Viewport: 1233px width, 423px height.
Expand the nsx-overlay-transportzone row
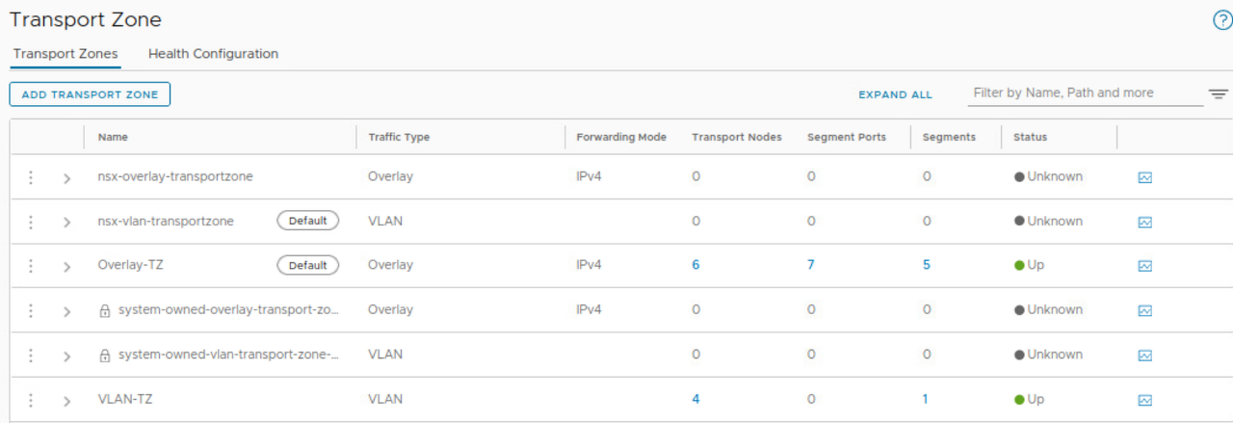(x=66, y=178)
